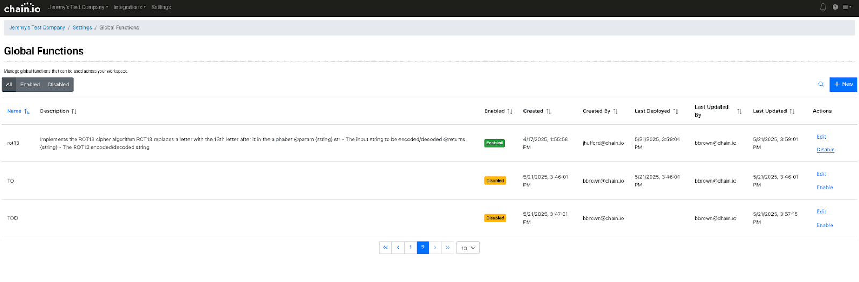Select page 2 in pagination

[423, 248]
